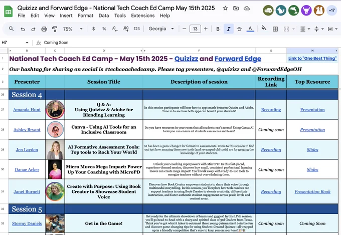Decrease decimal places

[115, 29]
